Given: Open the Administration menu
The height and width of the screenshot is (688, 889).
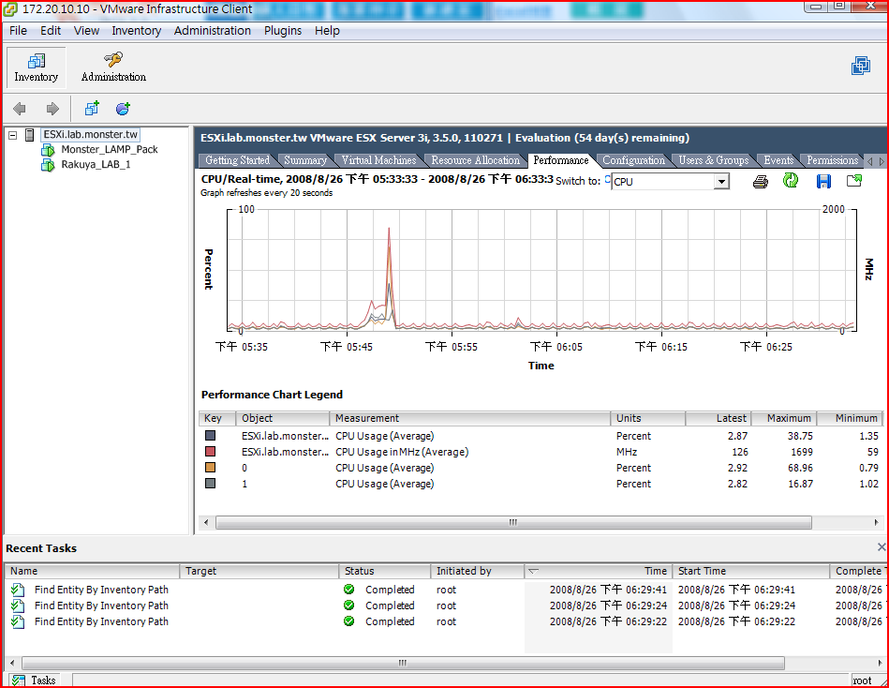Looking at the screenshot, I should tap(212, 31).
